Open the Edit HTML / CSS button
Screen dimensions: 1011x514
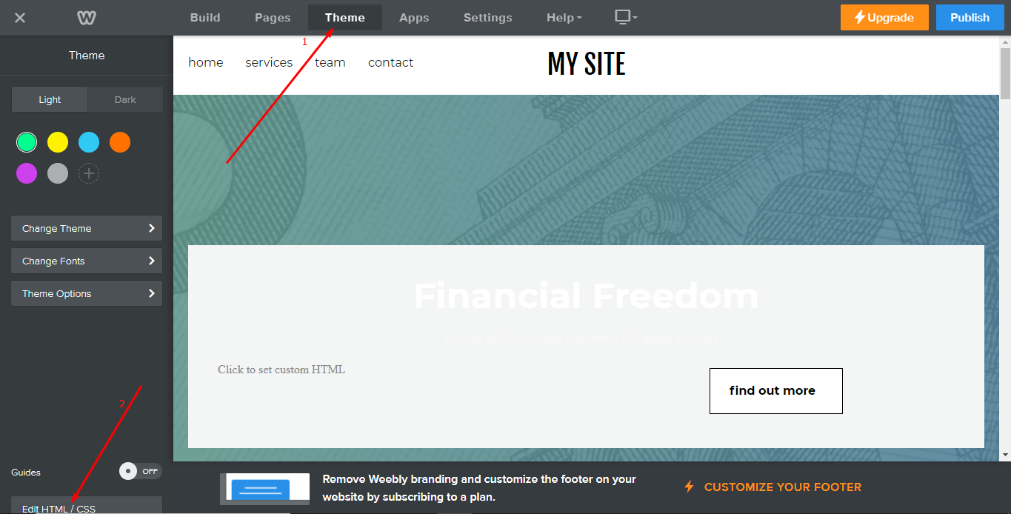pyautogui.click(x=87, y=505)
